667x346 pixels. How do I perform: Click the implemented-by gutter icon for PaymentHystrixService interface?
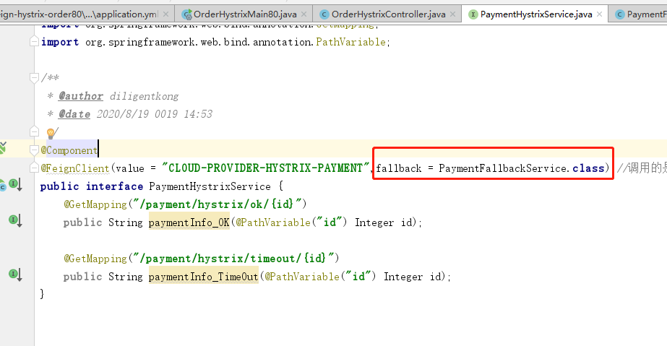tap(16, 185)
